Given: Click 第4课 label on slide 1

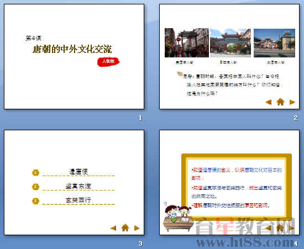Looking at the screenshot, I should [34, 38].
